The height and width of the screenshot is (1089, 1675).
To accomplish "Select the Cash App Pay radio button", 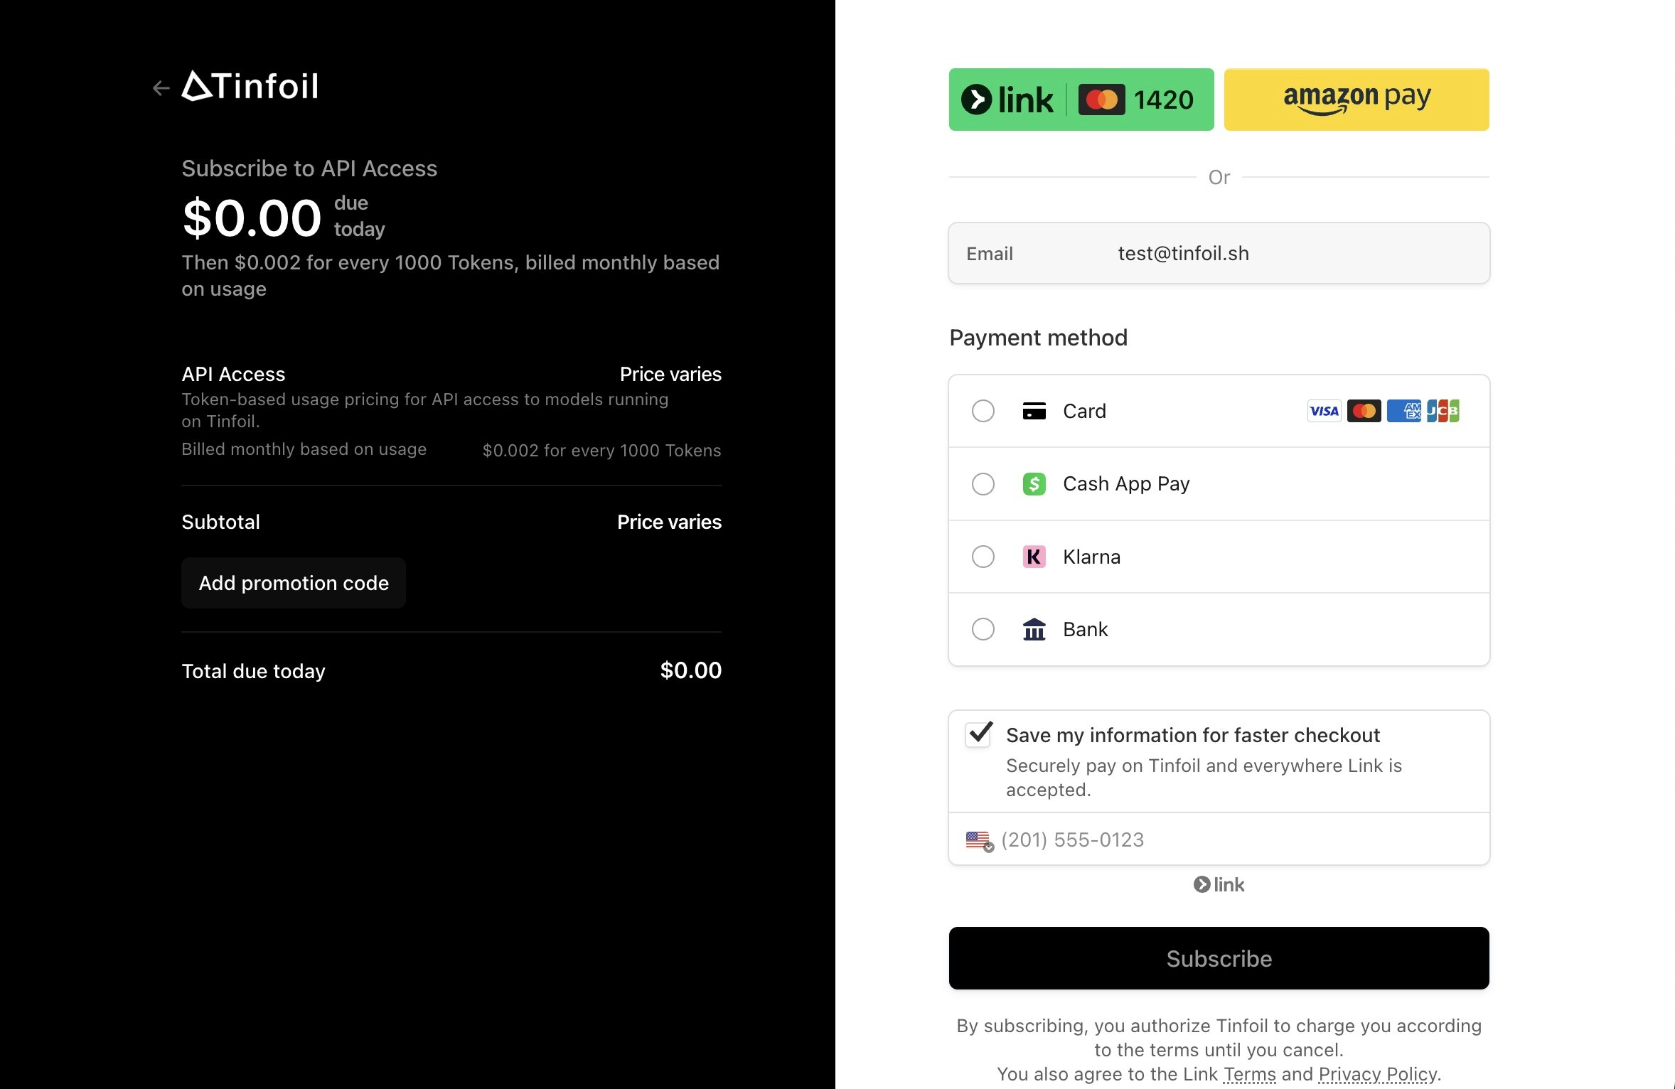I will pos(983,484).
